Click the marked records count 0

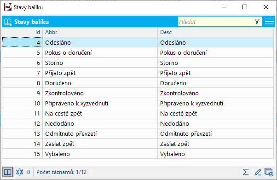29,172
